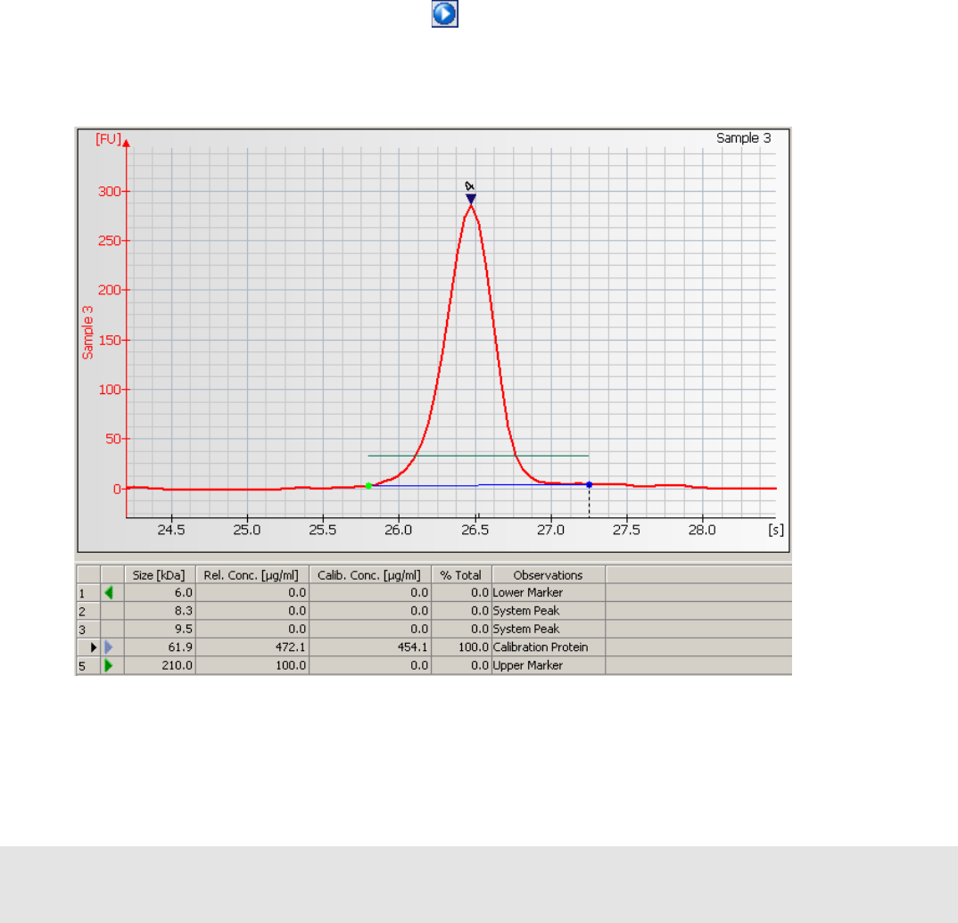The width and height of the screenshot is (958, 923).
Task: Click the [s] x-axis unit label
Action: pos(776,530)
